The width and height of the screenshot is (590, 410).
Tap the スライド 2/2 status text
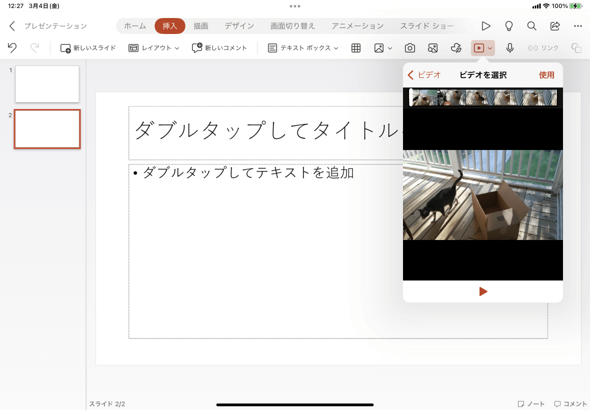(107, 404)
